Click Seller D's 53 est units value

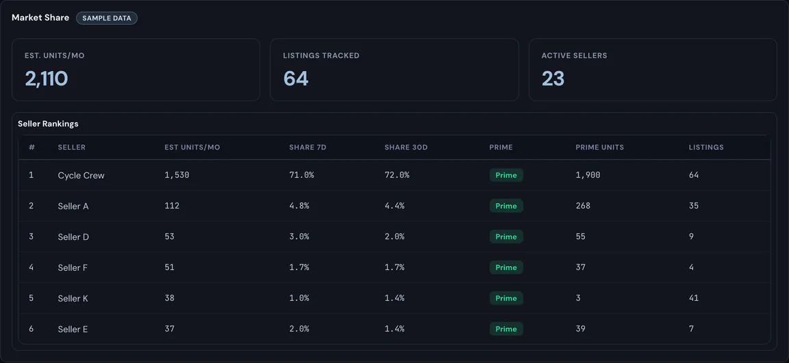click(170, 237)
